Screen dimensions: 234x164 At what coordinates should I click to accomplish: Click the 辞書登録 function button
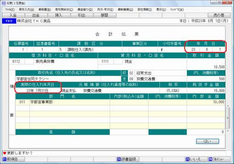(128, 159)
